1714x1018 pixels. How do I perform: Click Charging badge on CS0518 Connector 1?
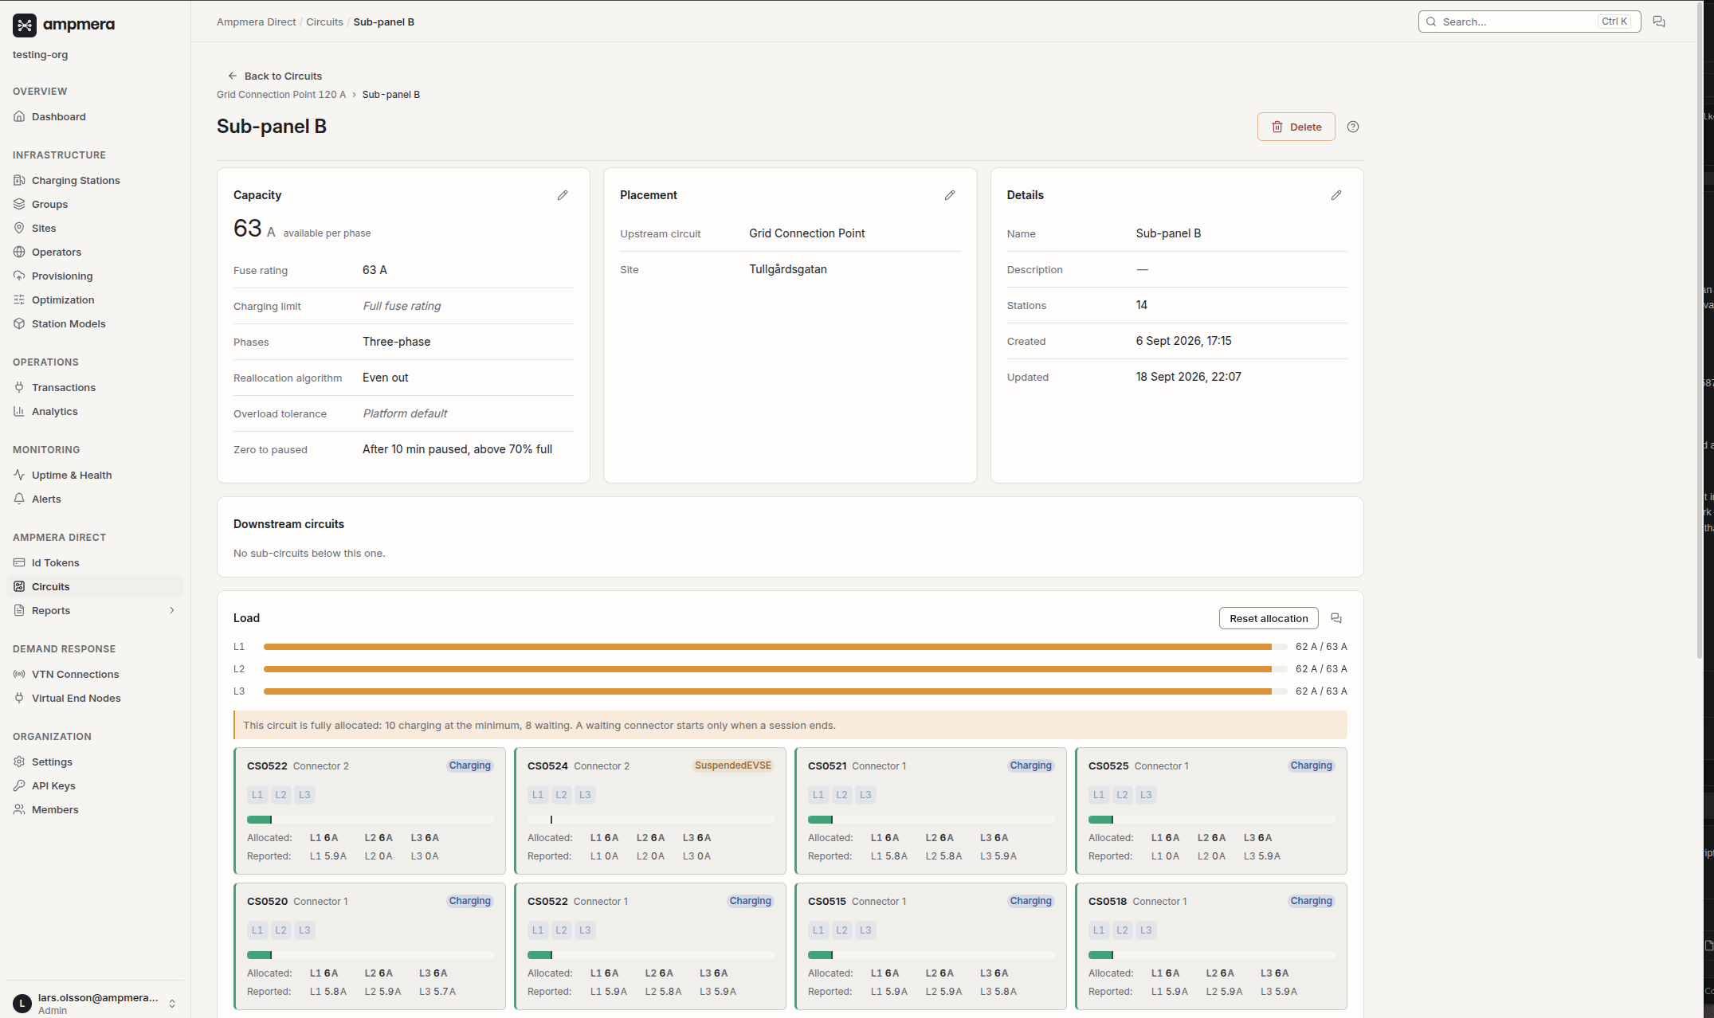click(1311, 901)
